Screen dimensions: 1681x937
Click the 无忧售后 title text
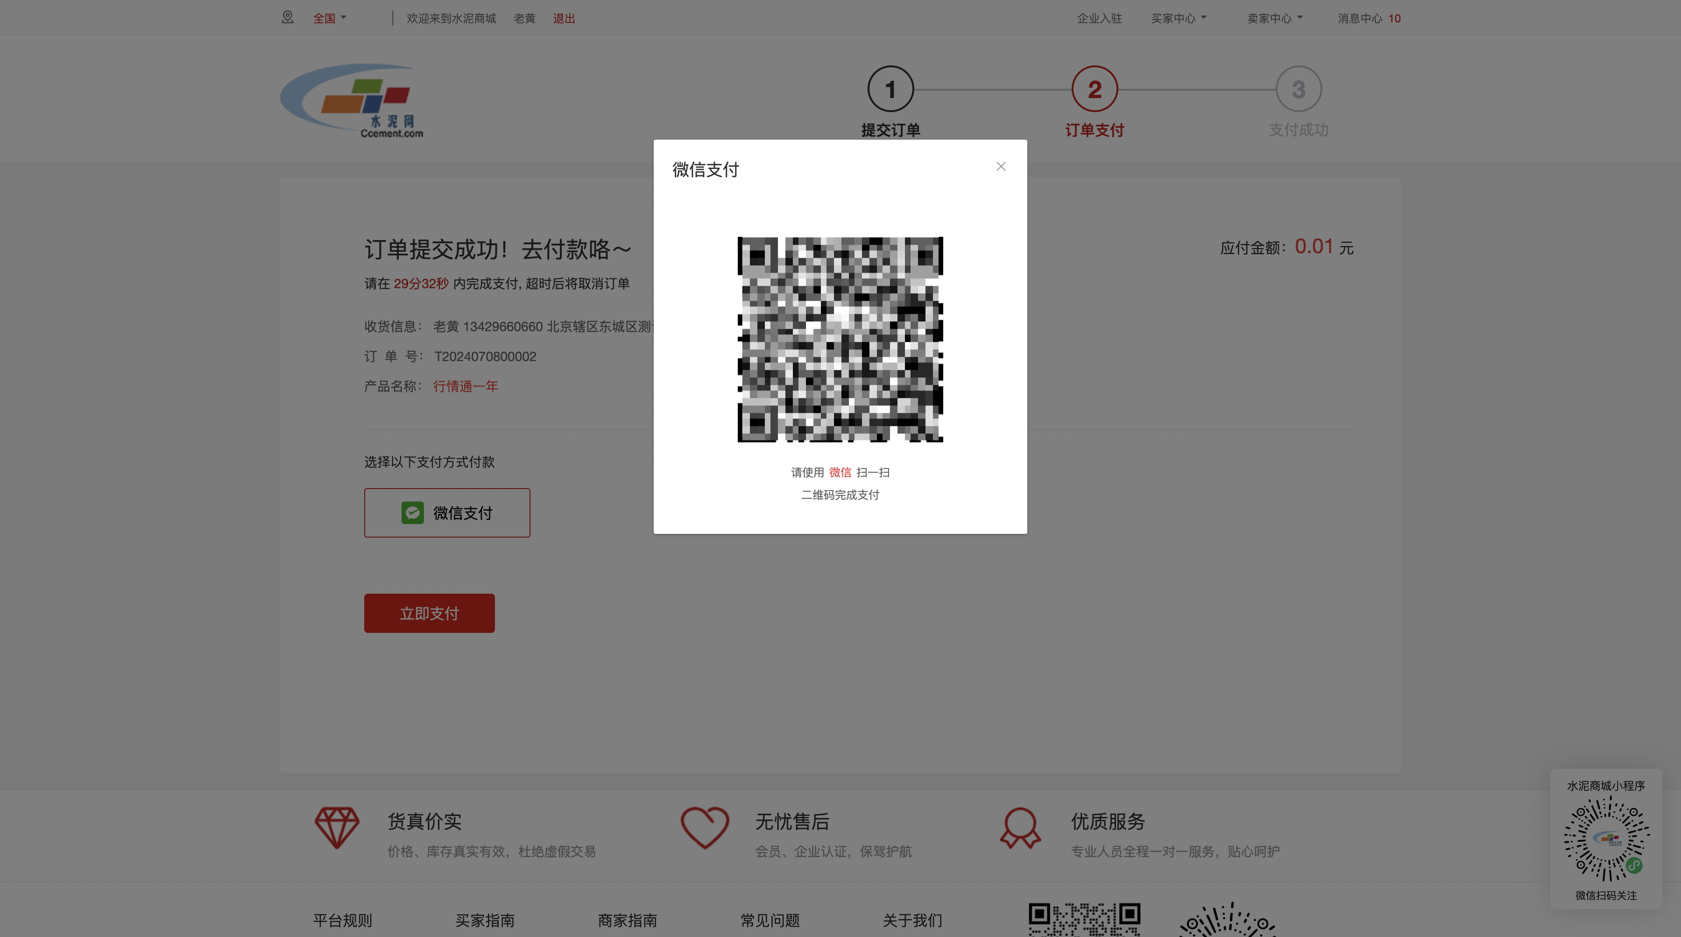click(x=792, y=822)
